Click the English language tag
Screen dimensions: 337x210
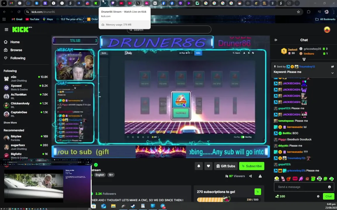click(x=100, y=175)
